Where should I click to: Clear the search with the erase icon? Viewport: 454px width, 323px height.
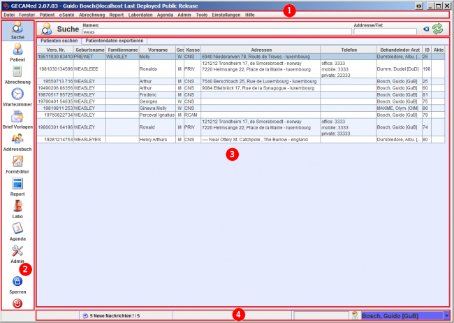tap(425, 29)
